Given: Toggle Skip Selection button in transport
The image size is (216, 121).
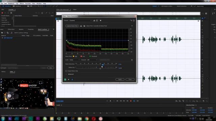Looking at the screenshot, I should point(138,101).
